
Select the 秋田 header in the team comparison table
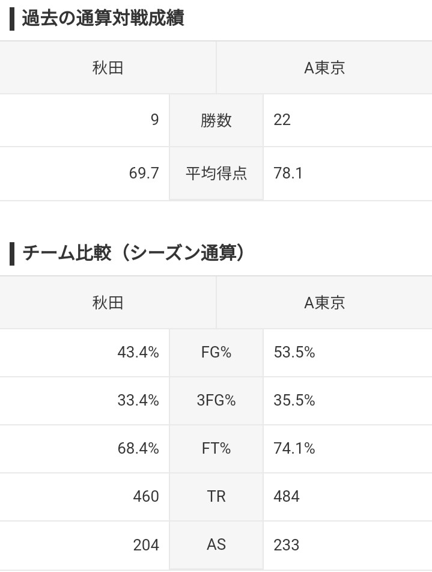(108, 303)
